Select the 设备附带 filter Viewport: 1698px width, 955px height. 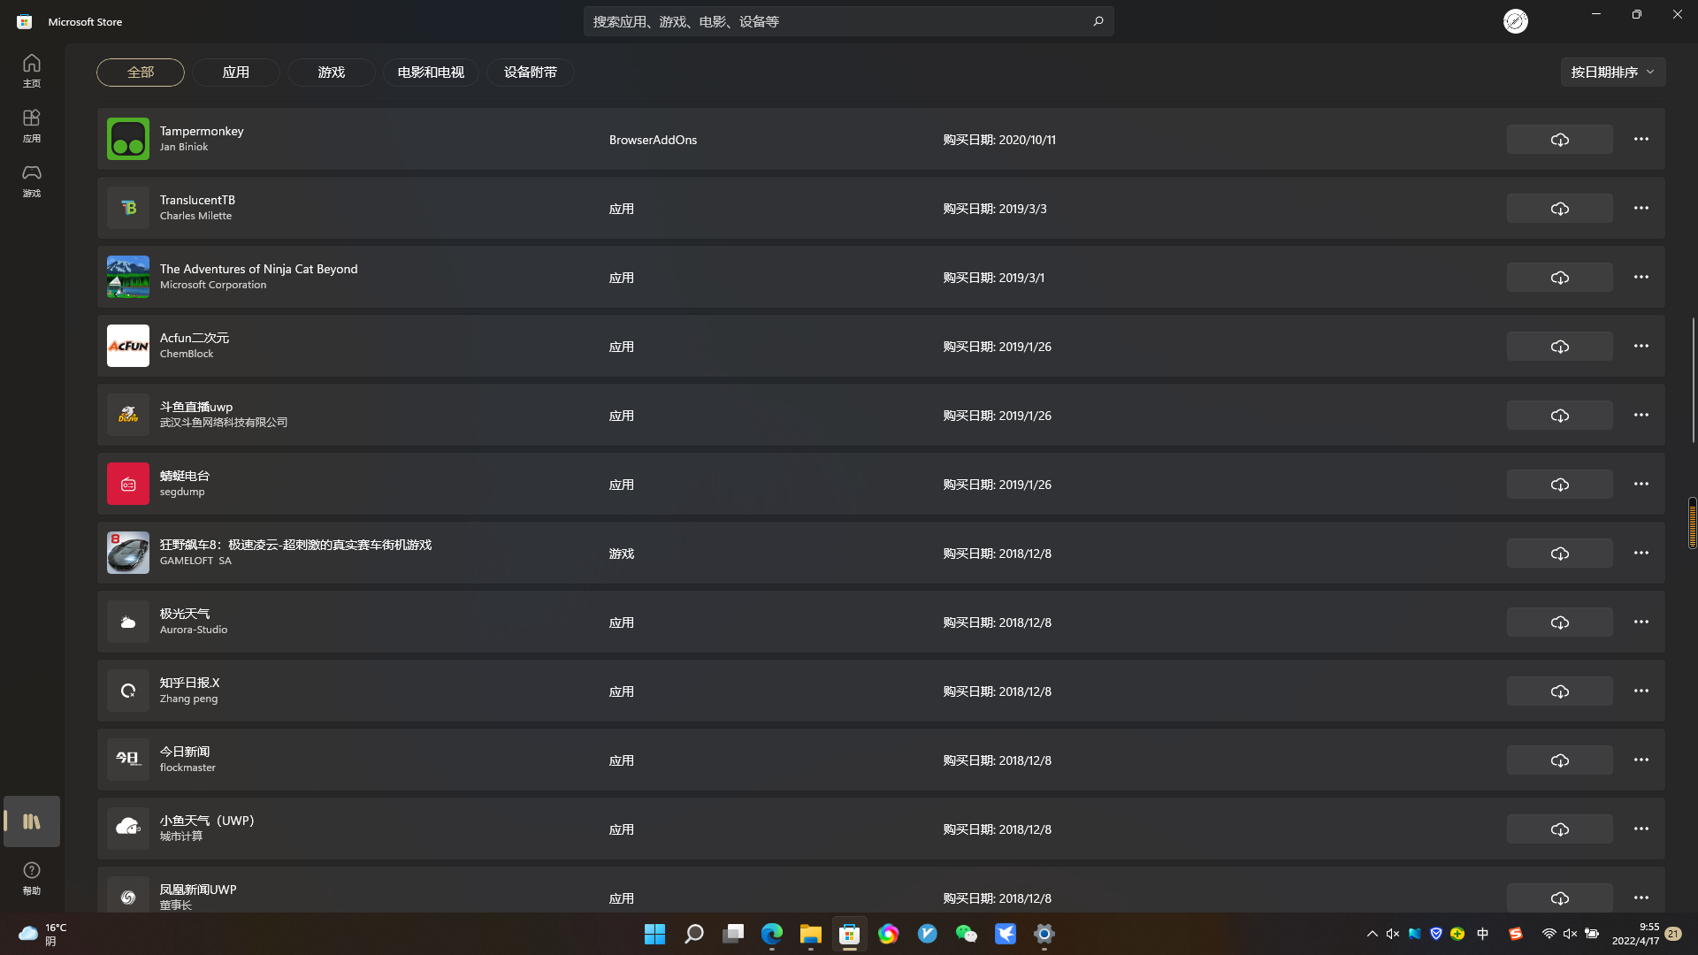click(530, 73)
